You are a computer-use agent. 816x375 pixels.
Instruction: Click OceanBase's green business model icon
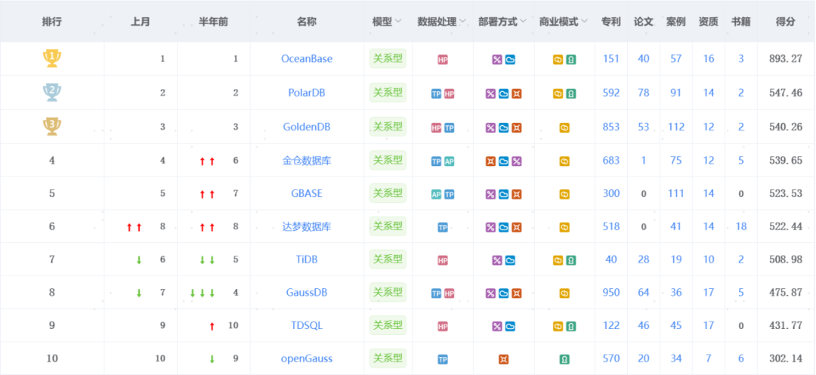[x=571, y=60]
